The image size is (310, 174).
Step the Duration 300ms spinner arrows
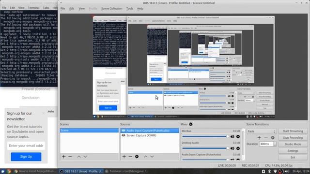click(275, 144)
